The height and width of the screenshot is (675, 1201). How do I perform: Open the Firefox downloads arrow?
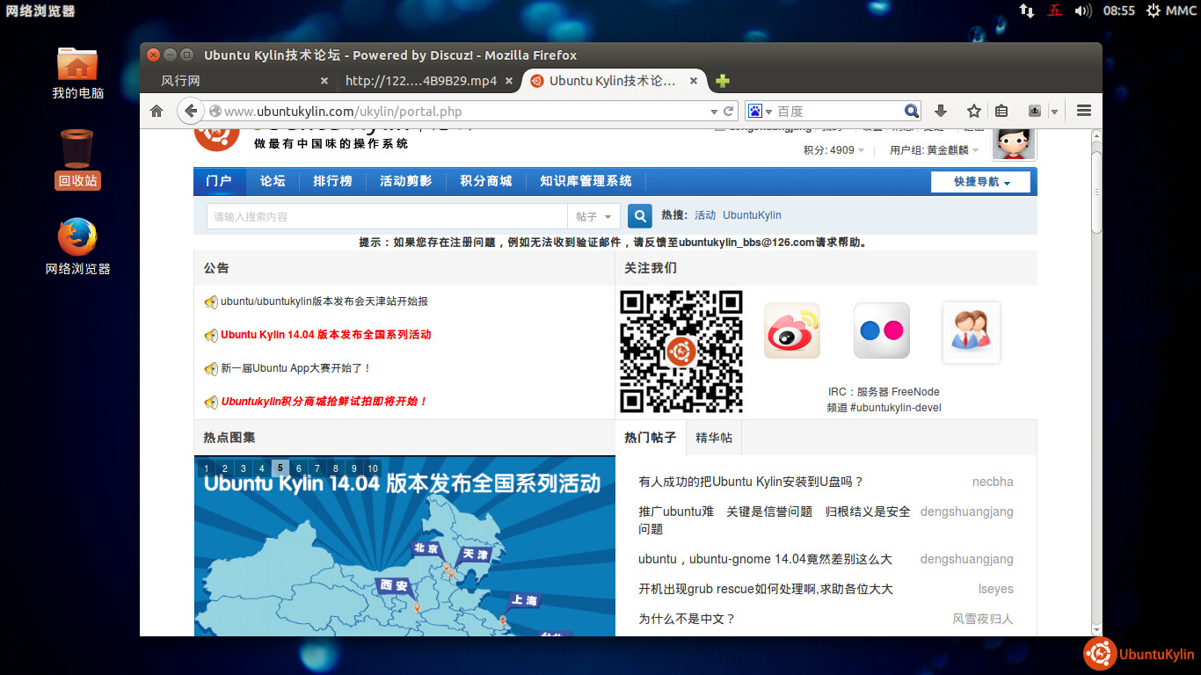pyautogui.click(x=941, y=112)
